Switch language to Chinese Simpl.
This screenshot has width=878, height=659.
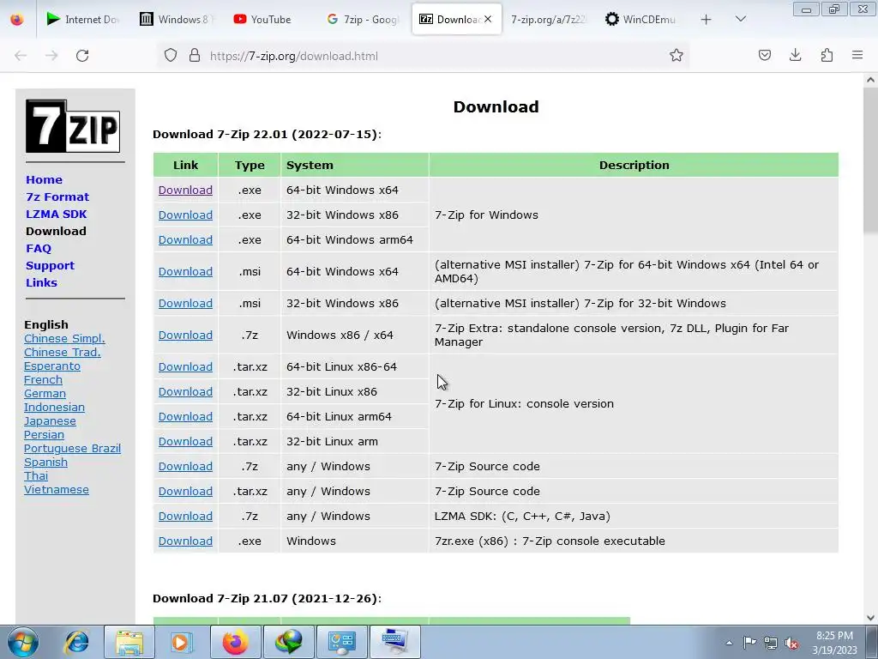pos(64,338)
